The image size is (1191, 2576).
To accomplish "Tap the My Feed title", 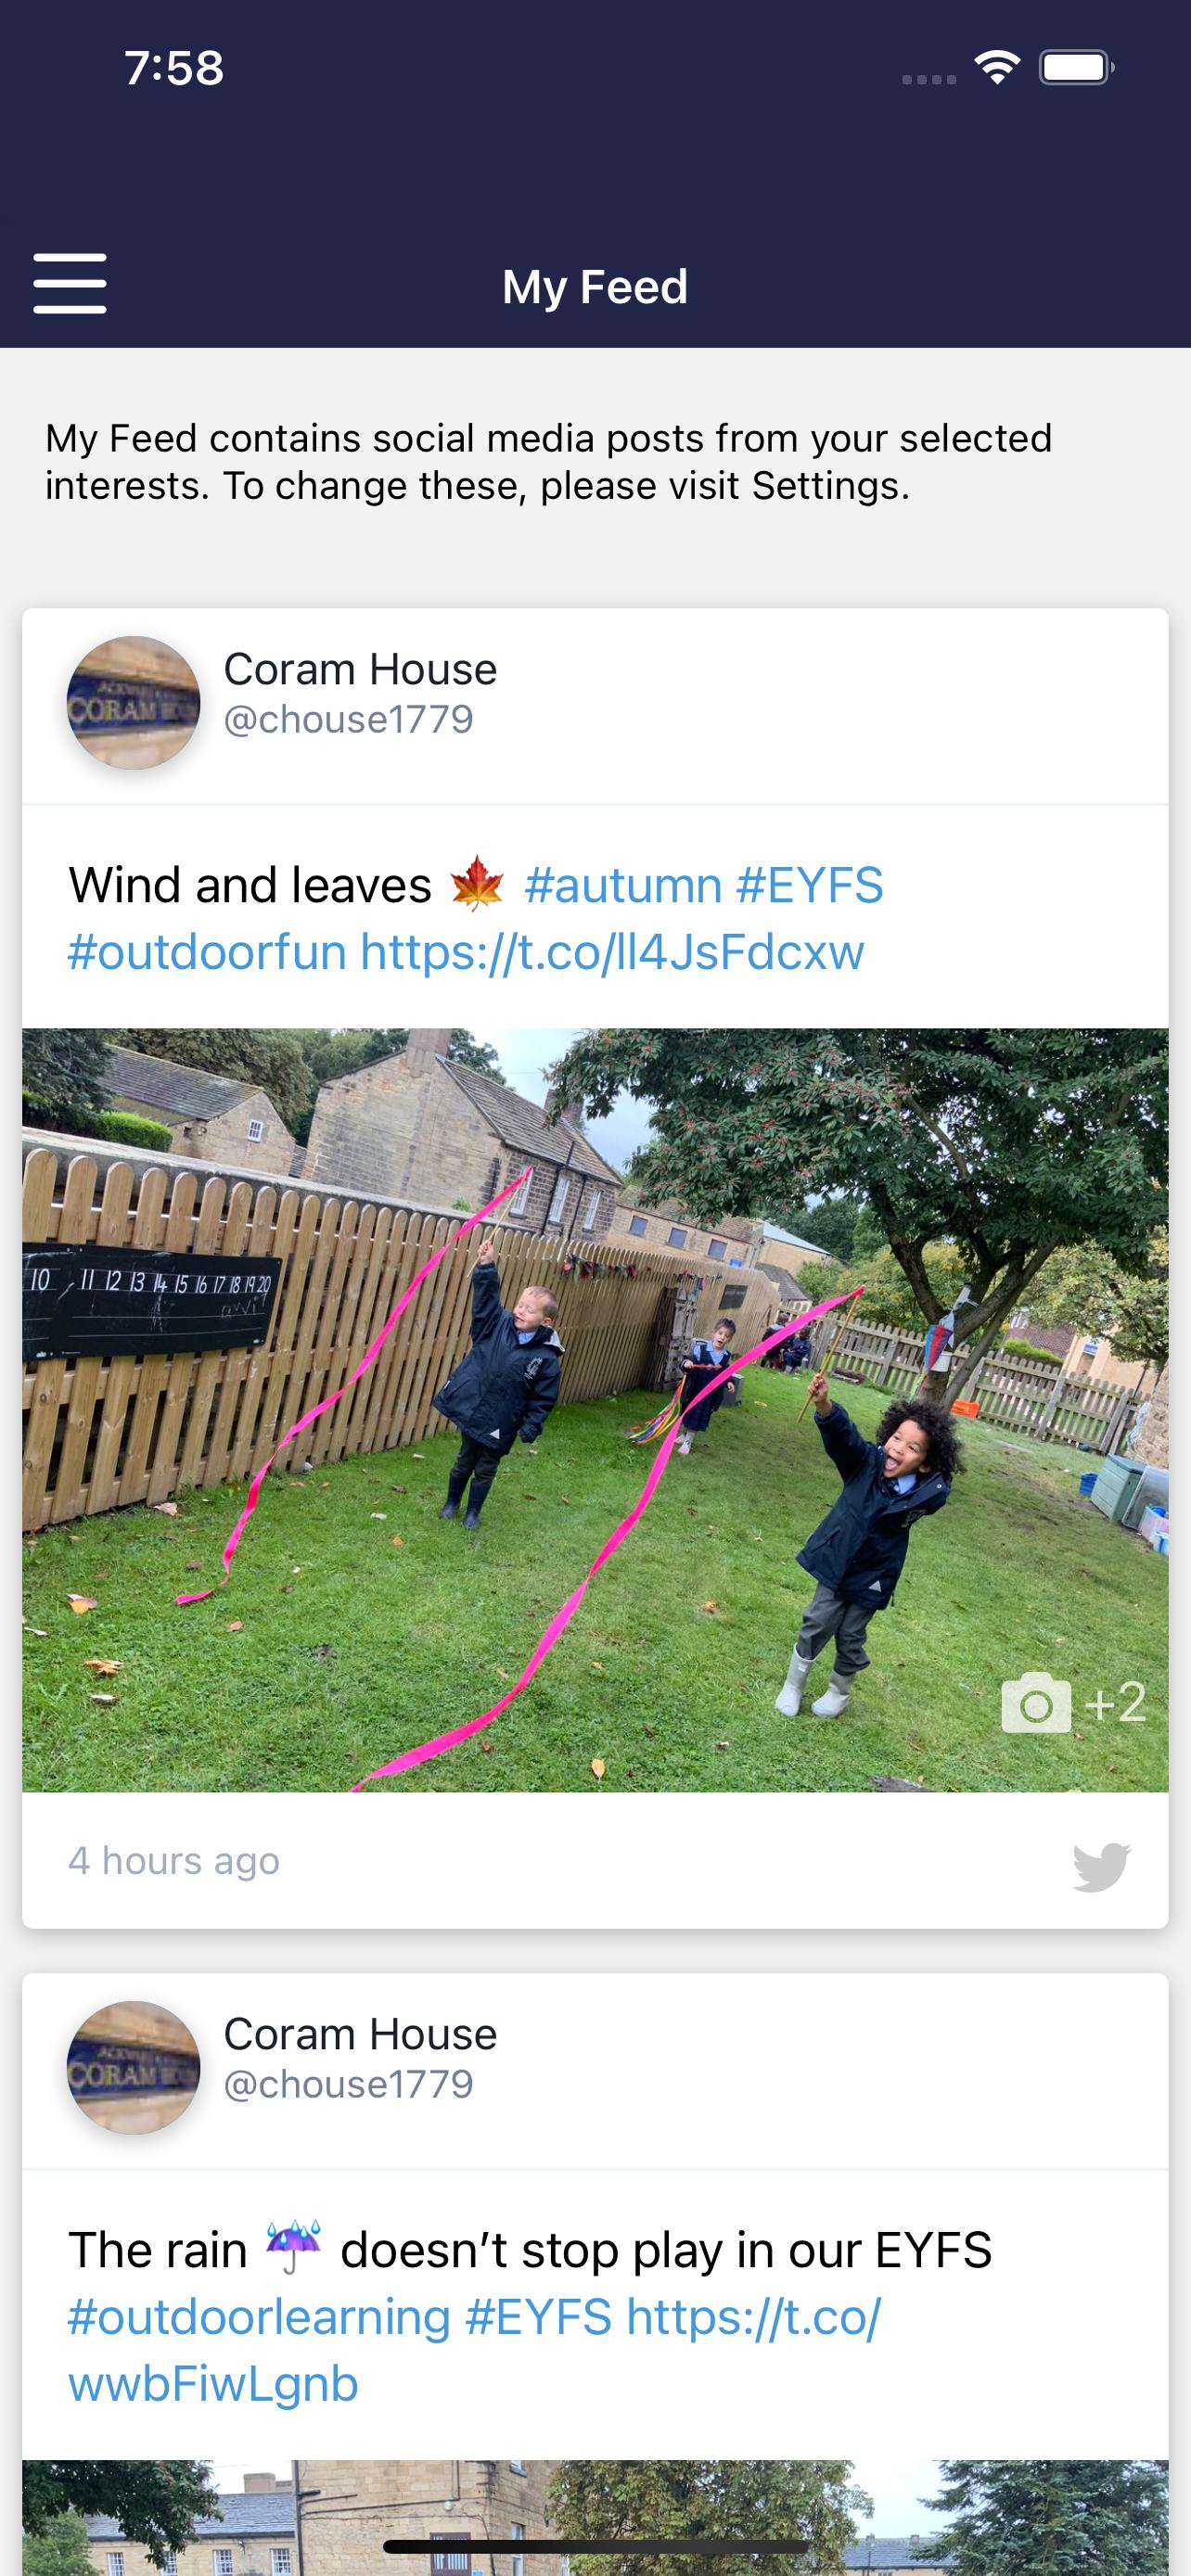I will [x=595, y=287].
